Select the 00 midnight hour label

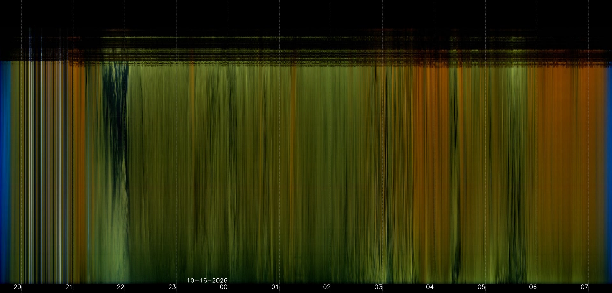click(x=224, y=287)
